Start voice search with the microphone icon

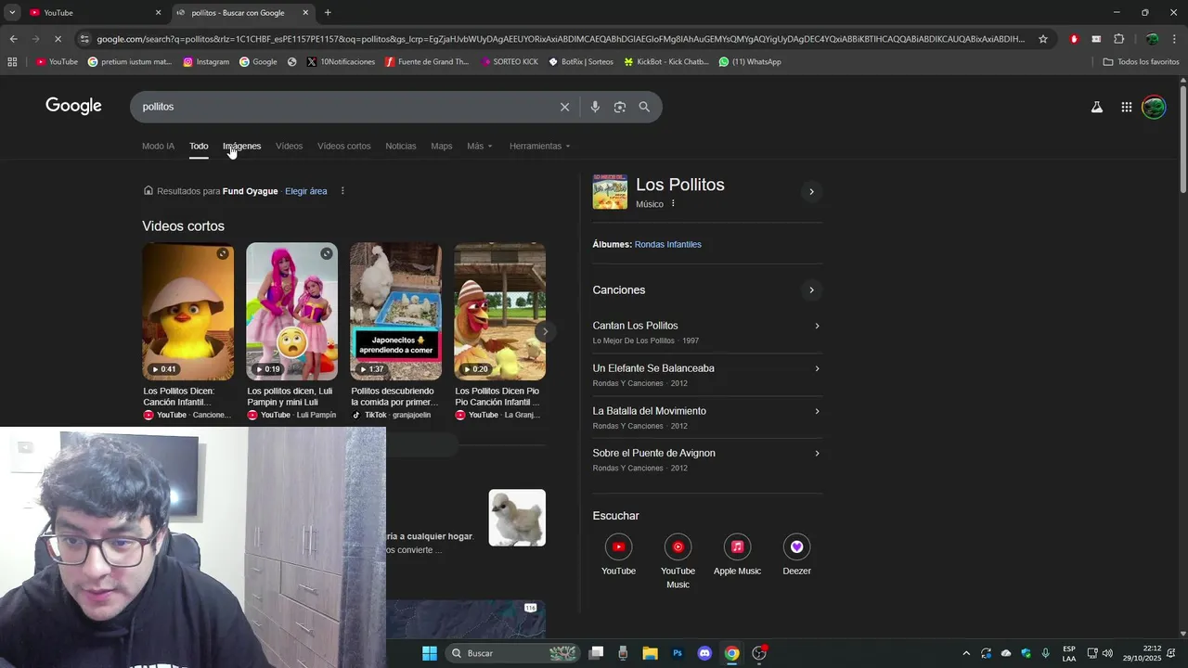pos(595,107)
